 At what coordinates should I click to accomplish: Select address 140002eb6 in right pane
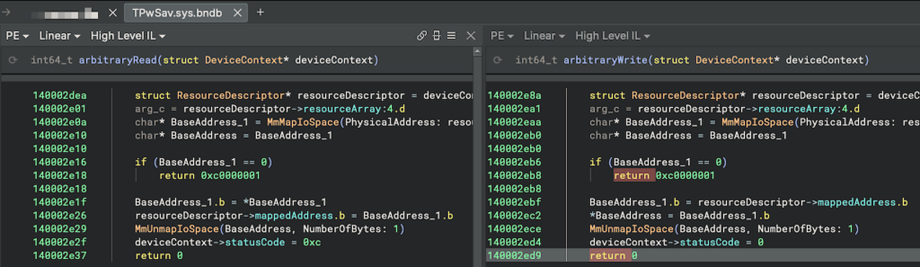(x=514, y=162)
